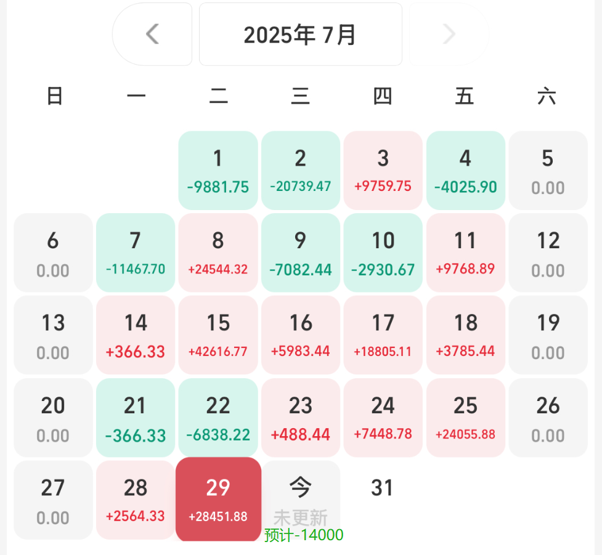Open day 14 showing +366.33
This screenshot has height=555, width=602.
click(x=136, y=335)
